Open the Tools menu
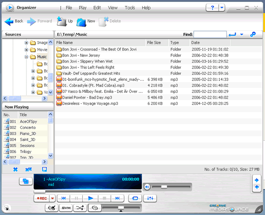 (x=130, y=8)
